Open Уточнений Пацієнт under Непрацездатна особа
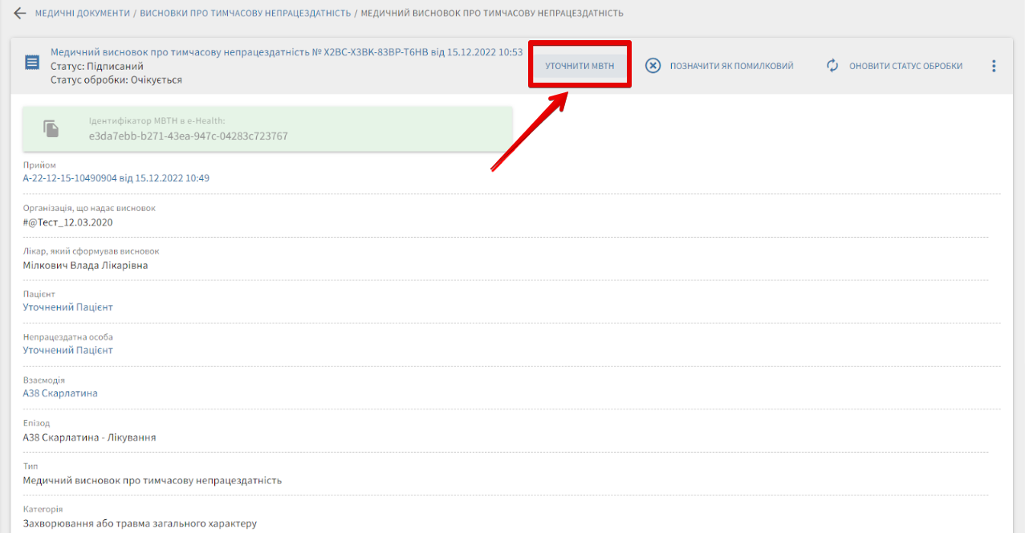 (67, 351)
